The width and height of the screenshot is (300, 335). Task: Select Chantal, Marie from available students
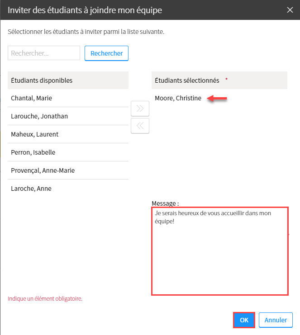click(x=68, y=98)
